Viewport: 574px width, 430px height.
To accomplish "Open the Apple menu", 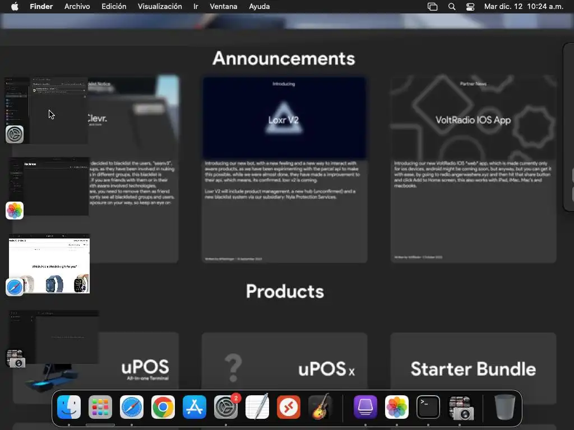I will 15,7.
